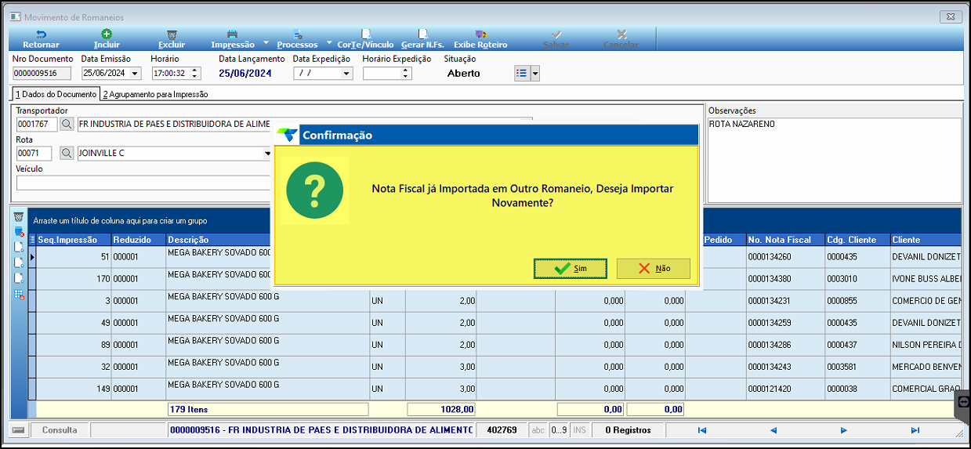Select nota fiscal cell 0000121420

pyautogui.click(x=784, y=389)
